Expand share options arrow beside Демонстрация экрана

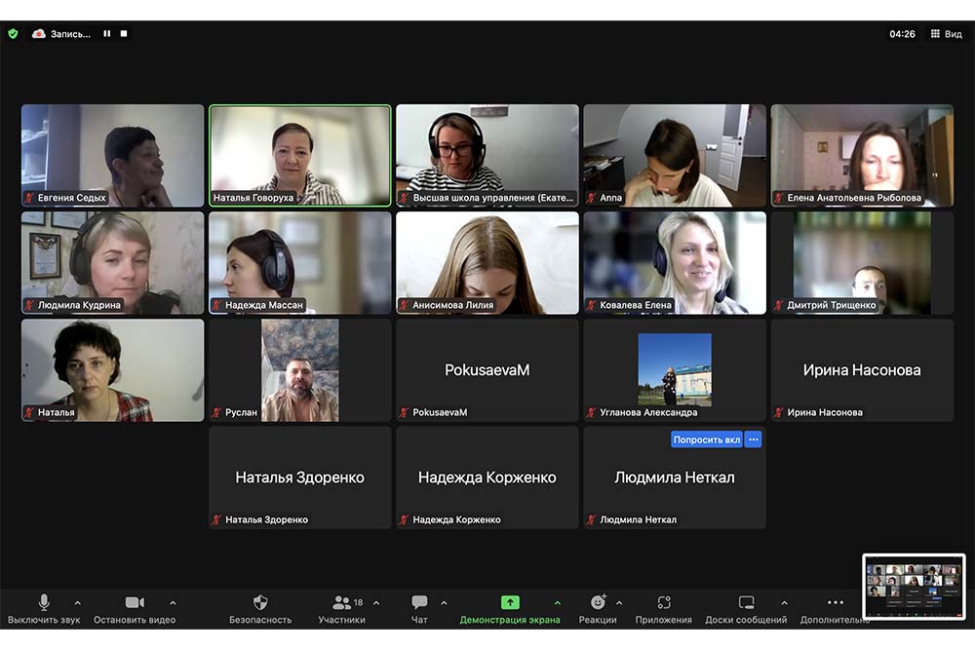tap(558, 602)
